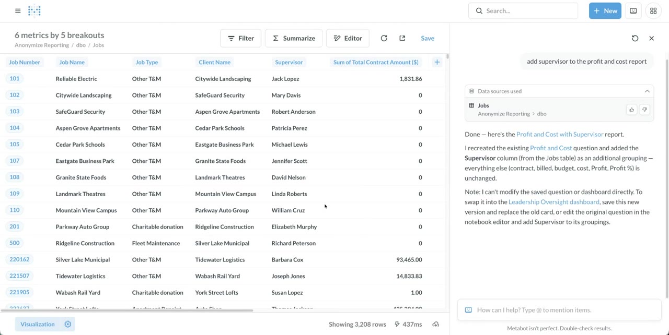Click the table icon next to Jobs
This screenshot has width=669, height=335.
[471, 105]
